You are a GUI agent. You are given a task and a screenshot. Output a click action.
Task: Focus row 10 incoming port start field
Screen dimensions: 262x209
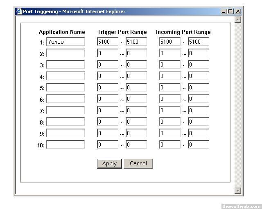[170, 145]
